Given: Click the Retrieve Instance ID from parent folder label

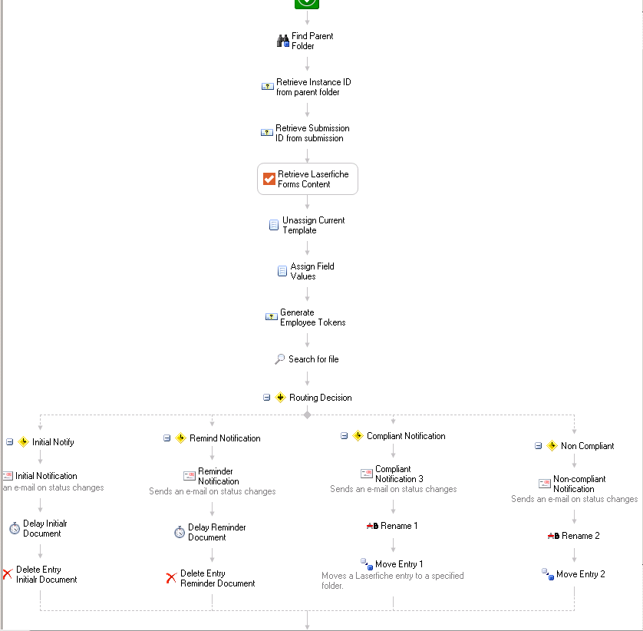Looking at the screenshot, I should click(x=313, y=87).
